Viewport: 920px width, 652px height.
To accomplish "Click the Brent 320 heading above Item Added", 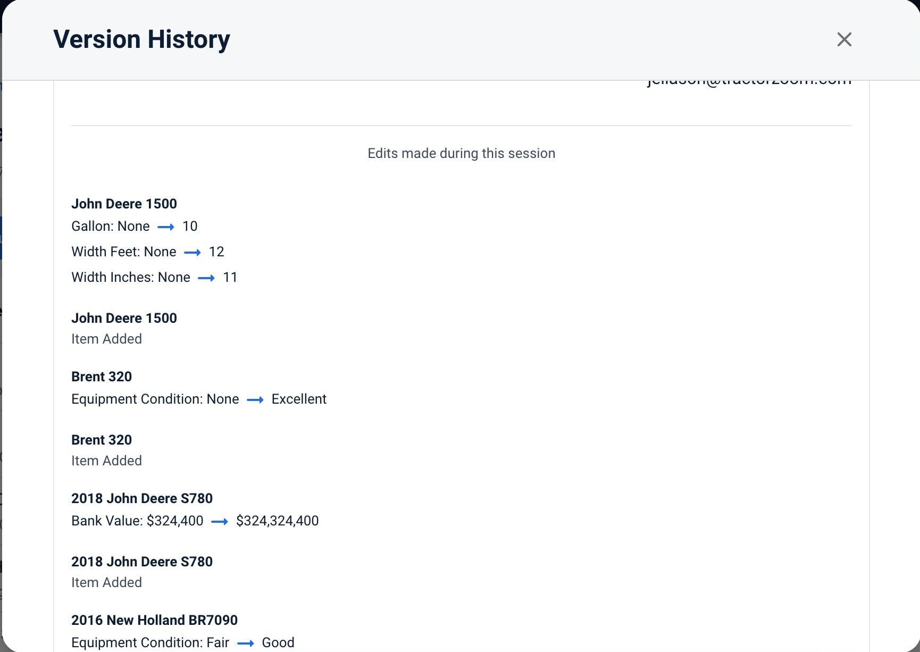I will (x=102, y=440).
